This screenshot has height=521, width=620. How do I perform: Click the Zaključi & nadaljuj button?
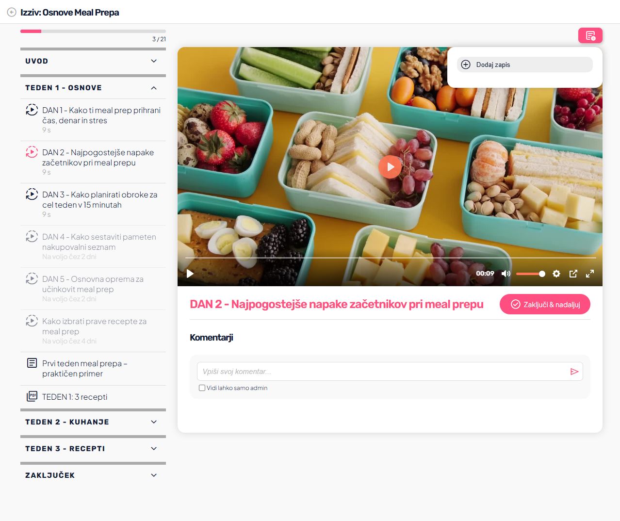click(545, 304)
